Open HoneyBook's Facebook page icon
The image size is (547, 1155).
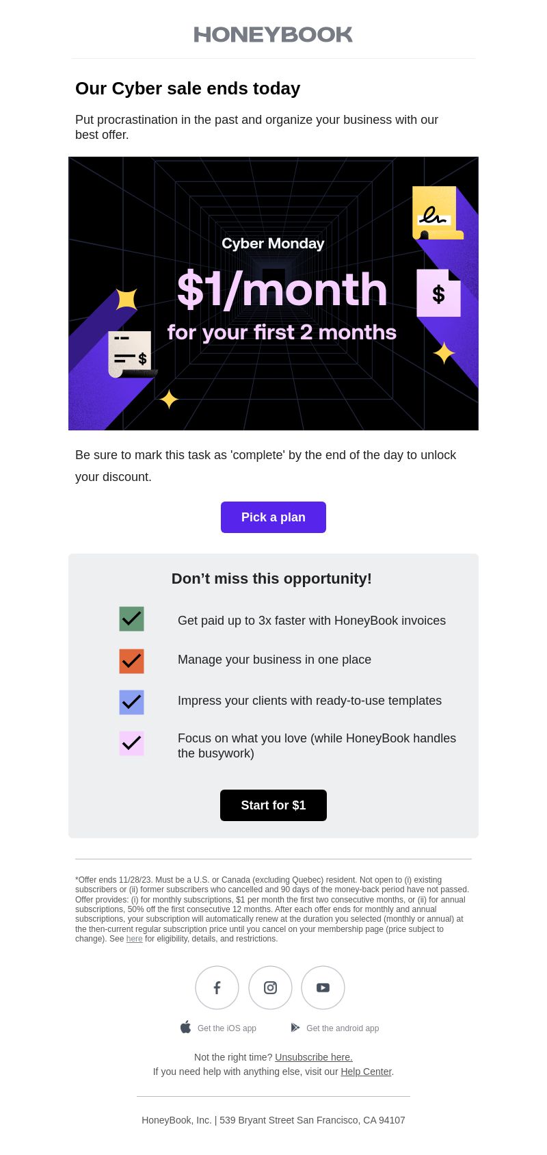[x=217, y=987]
